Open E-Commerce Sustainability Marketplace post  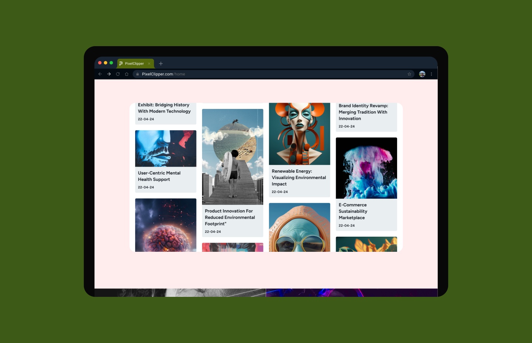353,211
